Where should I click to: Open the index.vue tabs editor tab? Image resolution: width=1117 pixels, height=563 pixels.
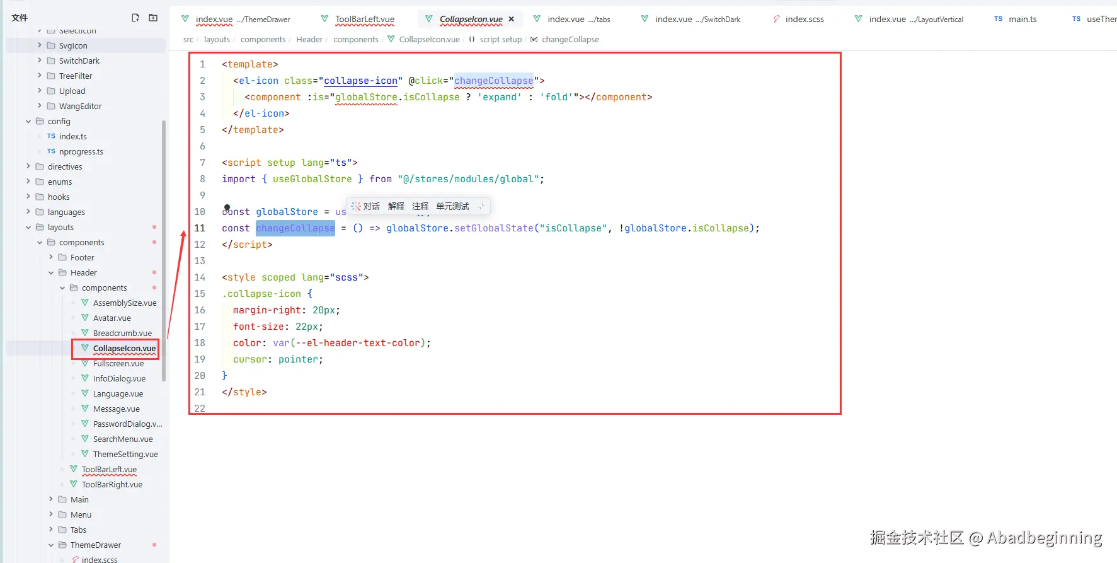[572, 19]
